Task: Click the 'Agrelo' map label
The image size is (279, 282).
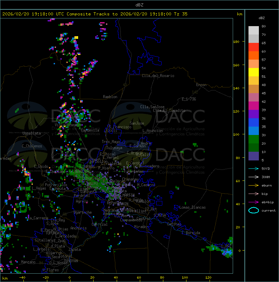Action: click(x=82, y=201)
